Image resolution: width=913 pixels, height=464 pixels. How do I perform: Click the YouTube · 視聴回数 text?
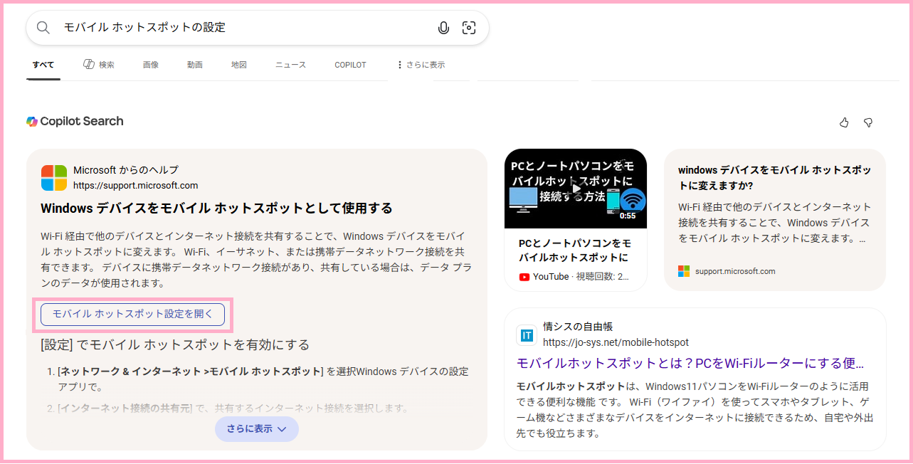tap(581, 277)
